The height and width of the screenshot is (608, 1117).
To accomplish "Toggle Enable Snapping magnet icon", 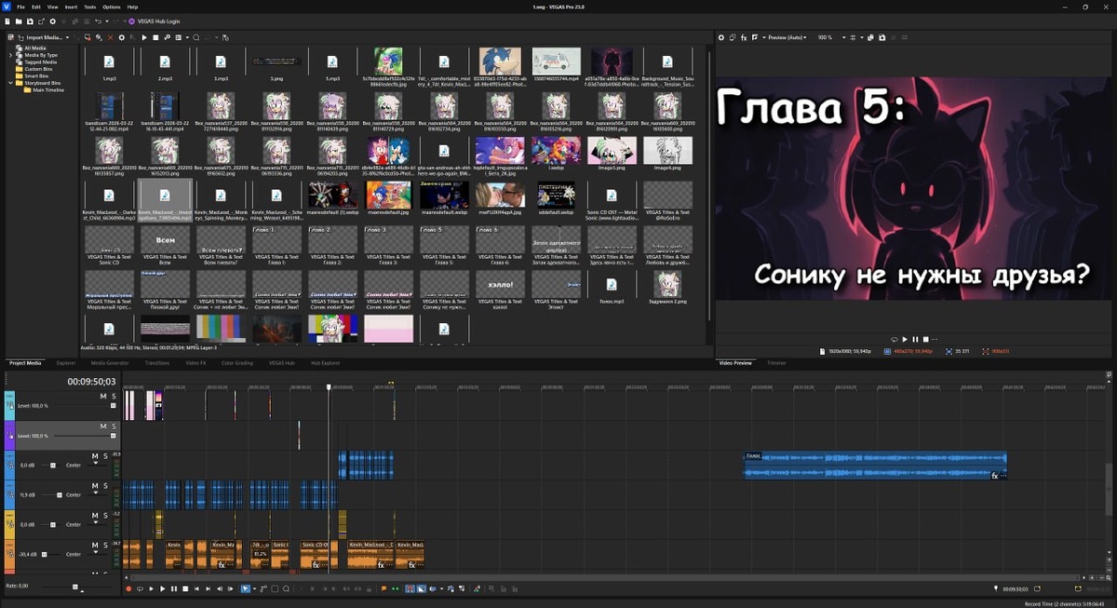I will [410, 588].
